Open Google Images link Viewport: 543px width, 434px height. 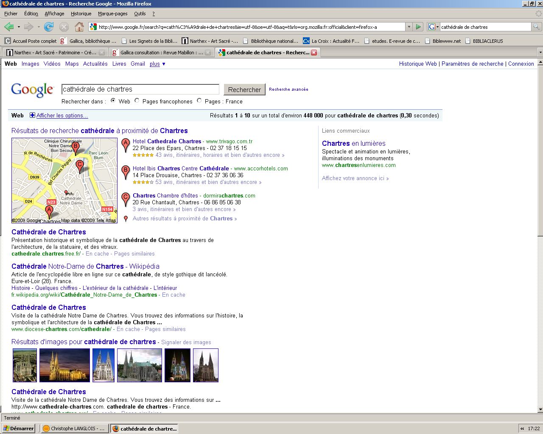tap(31, 64)
